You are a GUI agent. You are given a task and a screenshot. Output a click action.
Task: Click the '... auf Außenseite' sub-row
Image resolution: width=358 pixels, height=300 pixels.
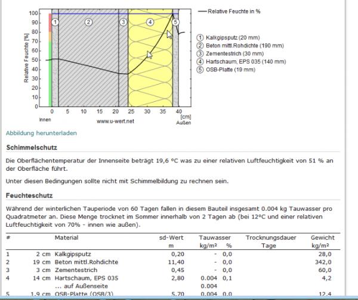[81, 286]
